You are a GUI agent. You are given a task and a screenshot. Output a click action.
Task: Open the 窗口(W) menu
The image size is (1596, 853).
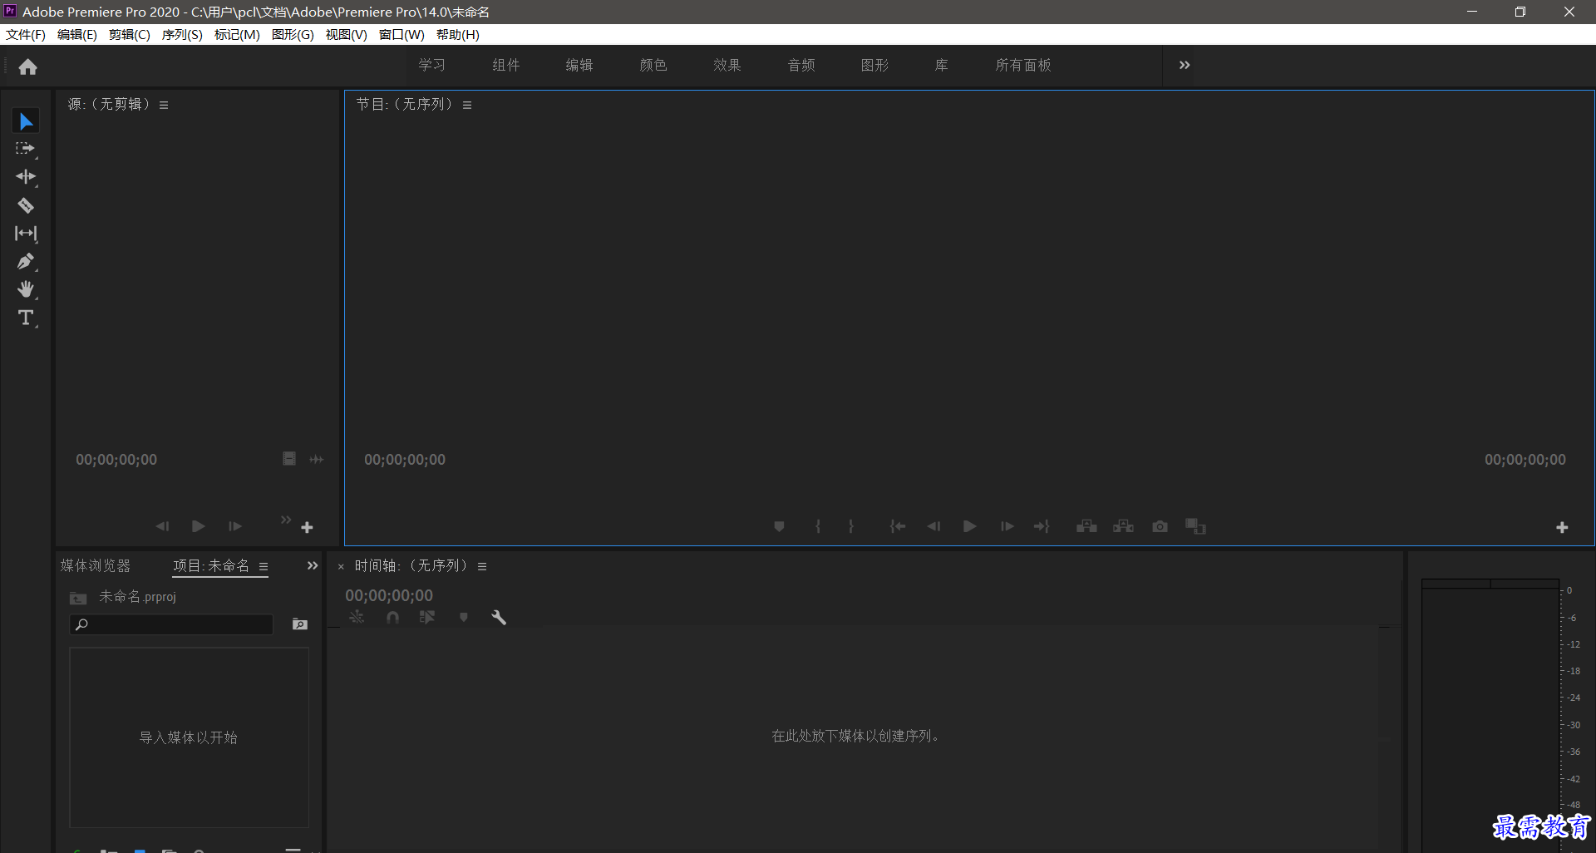click(x=401, y=35)
